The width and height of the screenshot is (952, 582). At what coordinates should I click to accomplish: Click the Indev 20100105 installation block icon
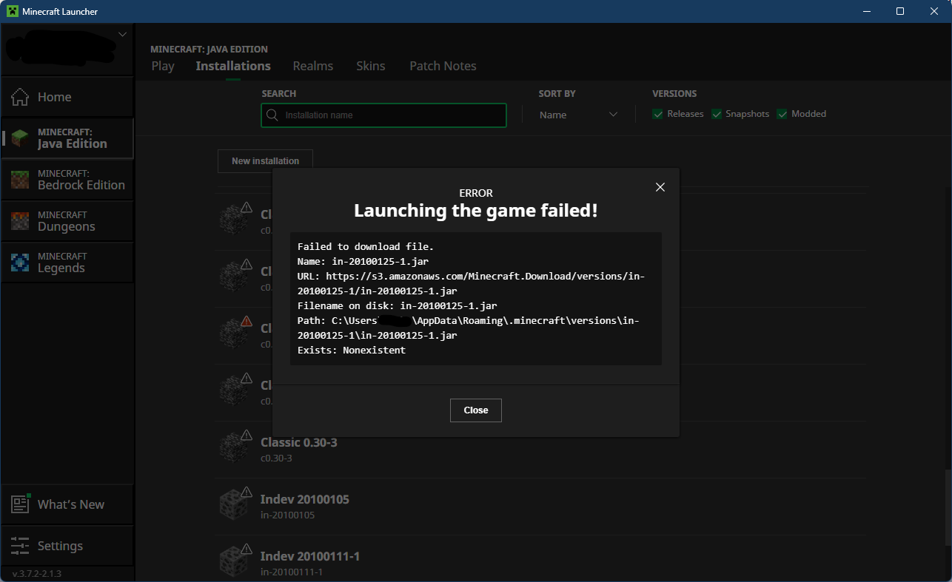click(235, 506)
